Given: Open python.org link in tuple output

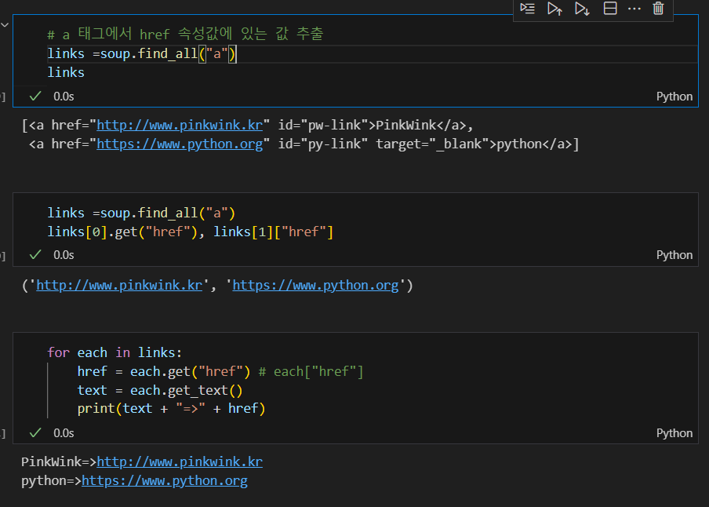Looking at the screenshot, I should pos(315,285).
